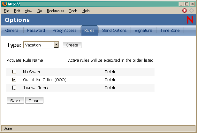Click the red up-arrow update icon

pos(185,10)
